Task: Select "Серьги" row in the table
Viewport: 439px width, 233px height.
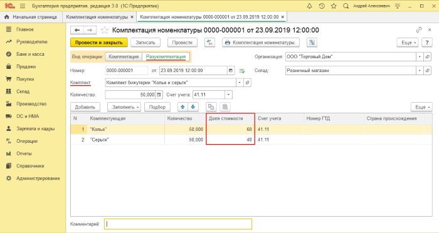Action: click(251, 140)
